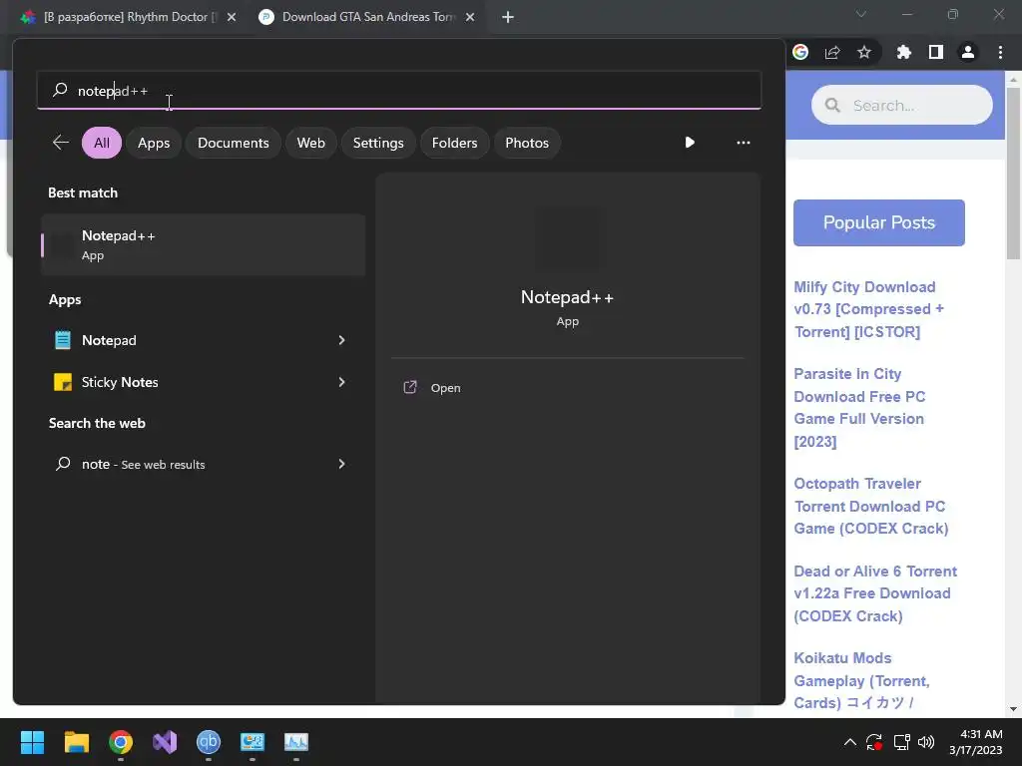Open File Explorer from the taskbar
The width and height of the screenshot is (1022, 766).
pyautogui.click(x=76, y=742)
